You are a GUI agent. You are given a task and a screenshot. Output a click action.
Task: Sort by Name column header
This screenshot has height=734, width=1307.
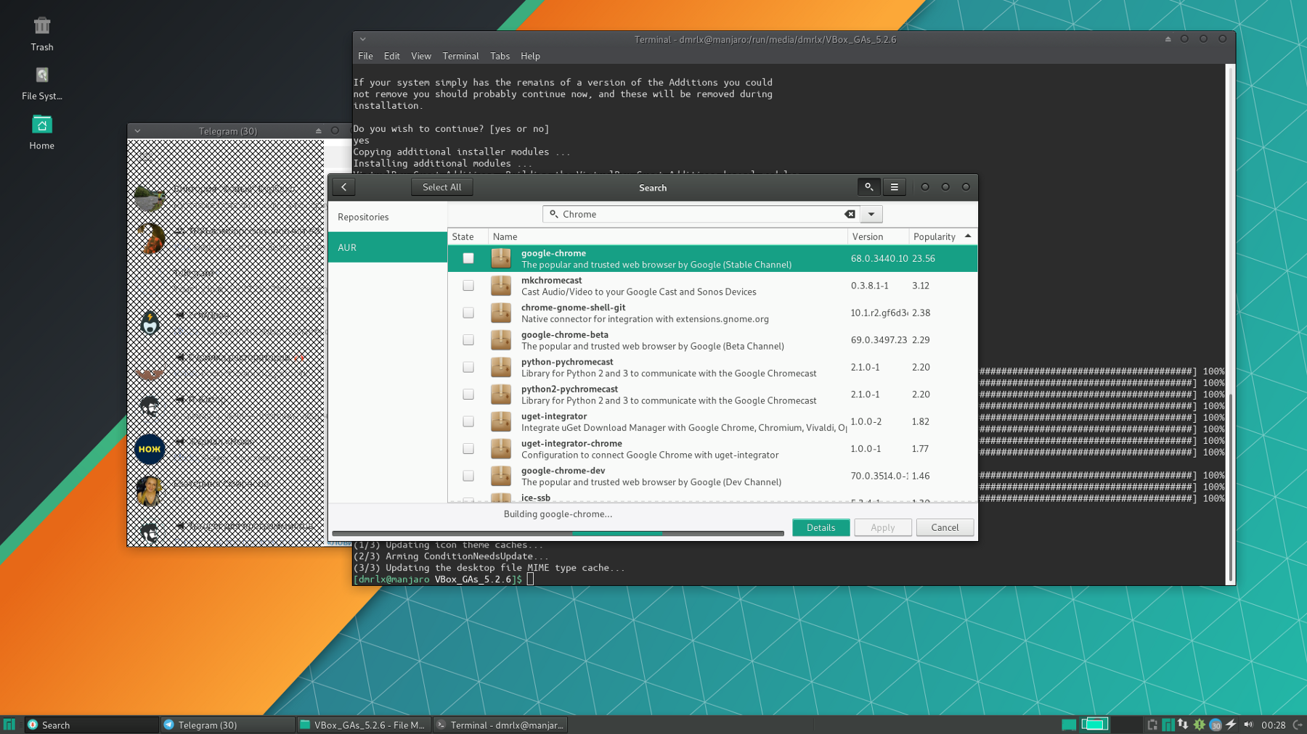(x=667, y=236)
